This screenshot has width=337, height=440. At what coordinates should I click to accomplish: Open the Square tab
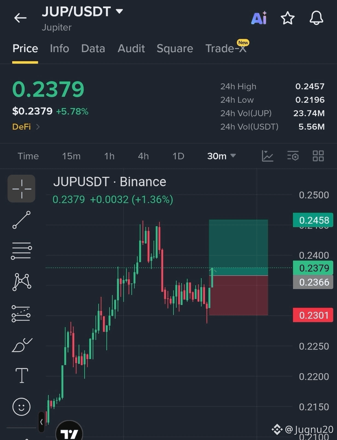(x=175, y=48)
